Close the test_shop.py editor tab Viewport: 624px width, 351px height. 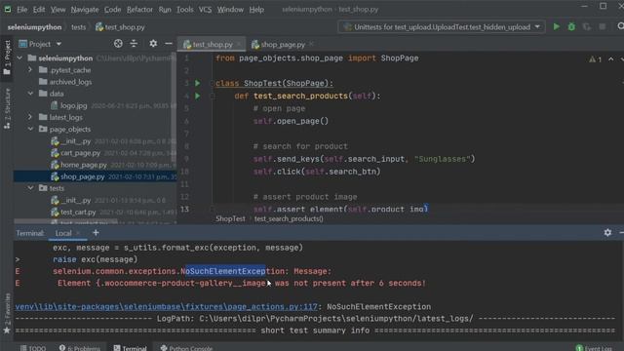point(238,44)
